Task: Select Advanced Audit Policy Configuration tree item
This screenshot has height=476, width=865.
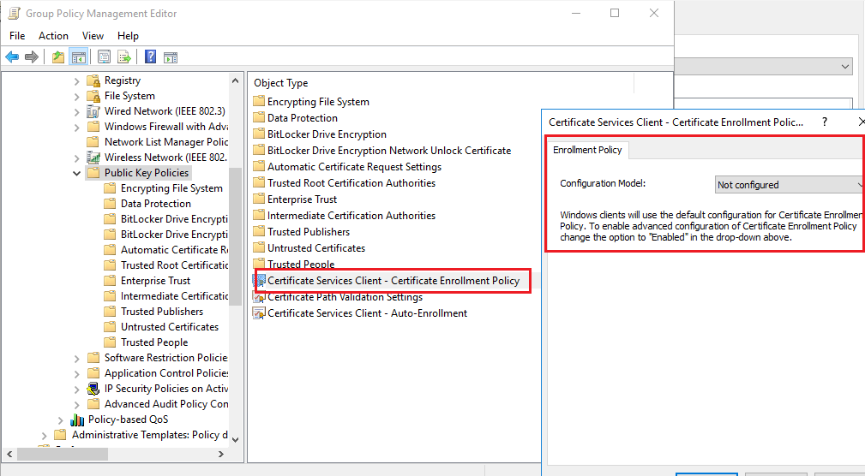Action: click(166, 404)
